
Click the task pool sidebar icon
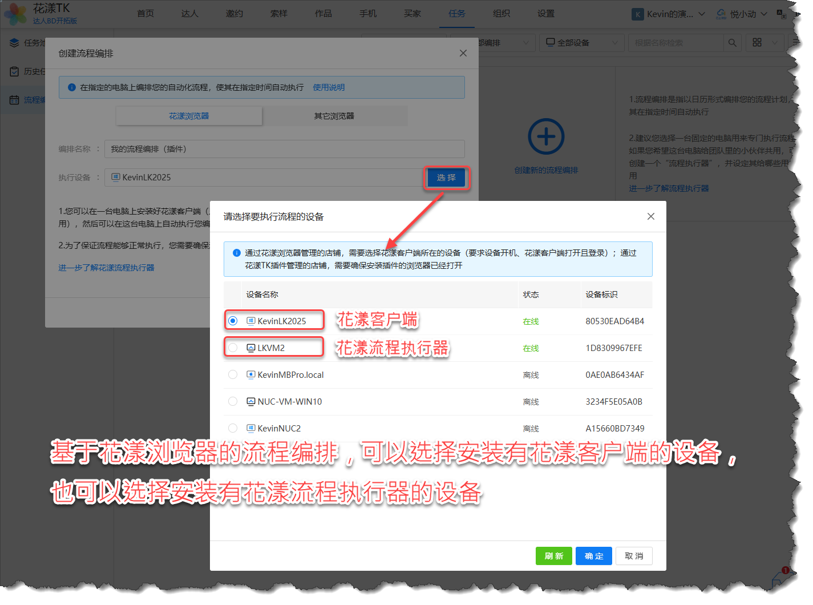[14, 43]
